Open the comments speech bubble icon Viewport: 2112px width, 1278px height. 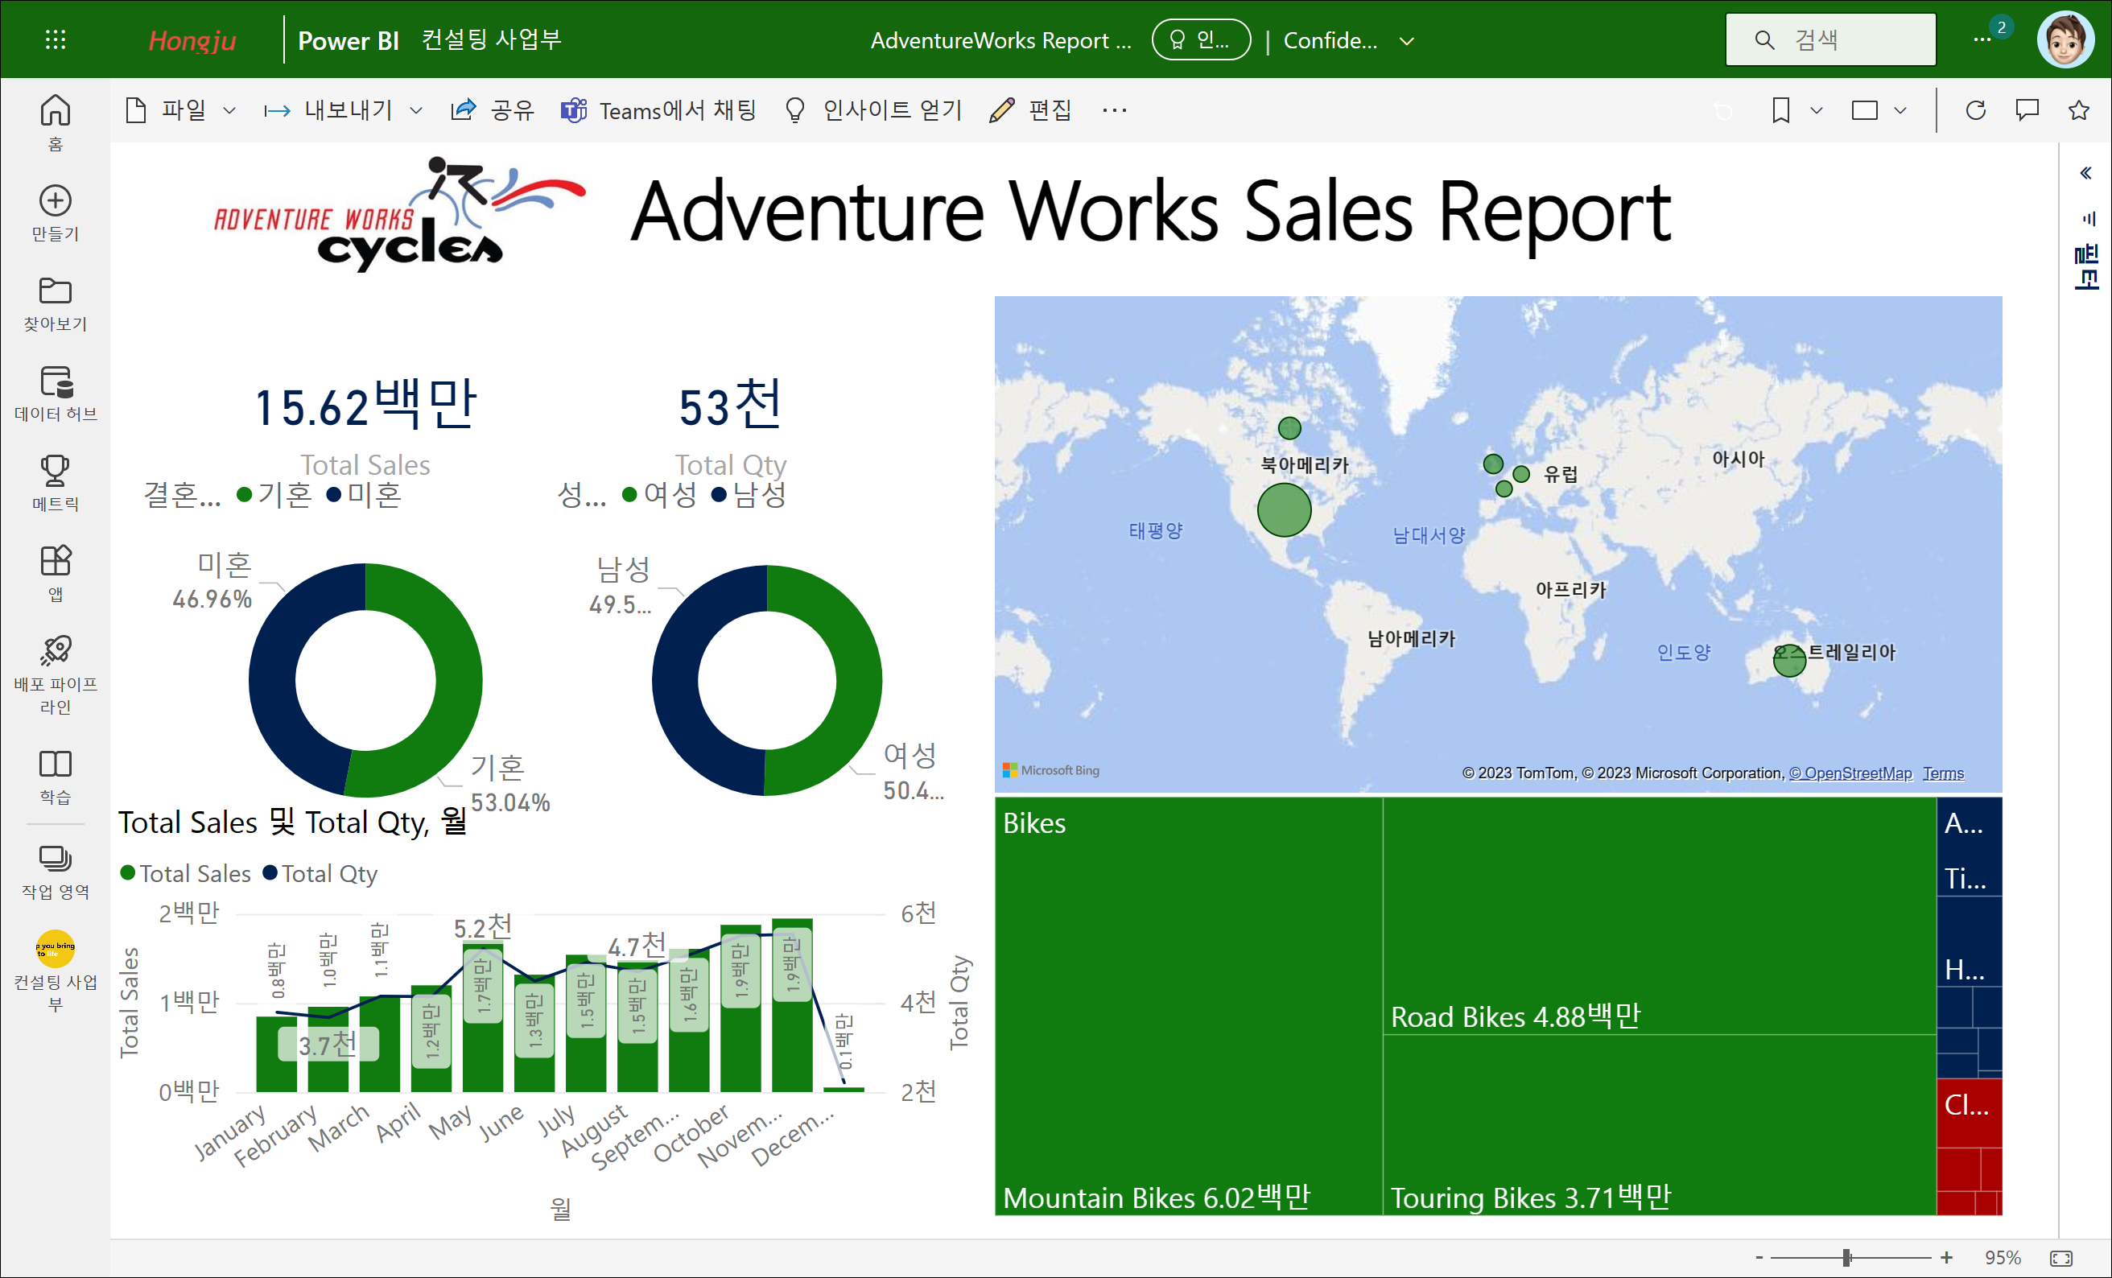pos(2027,109)
